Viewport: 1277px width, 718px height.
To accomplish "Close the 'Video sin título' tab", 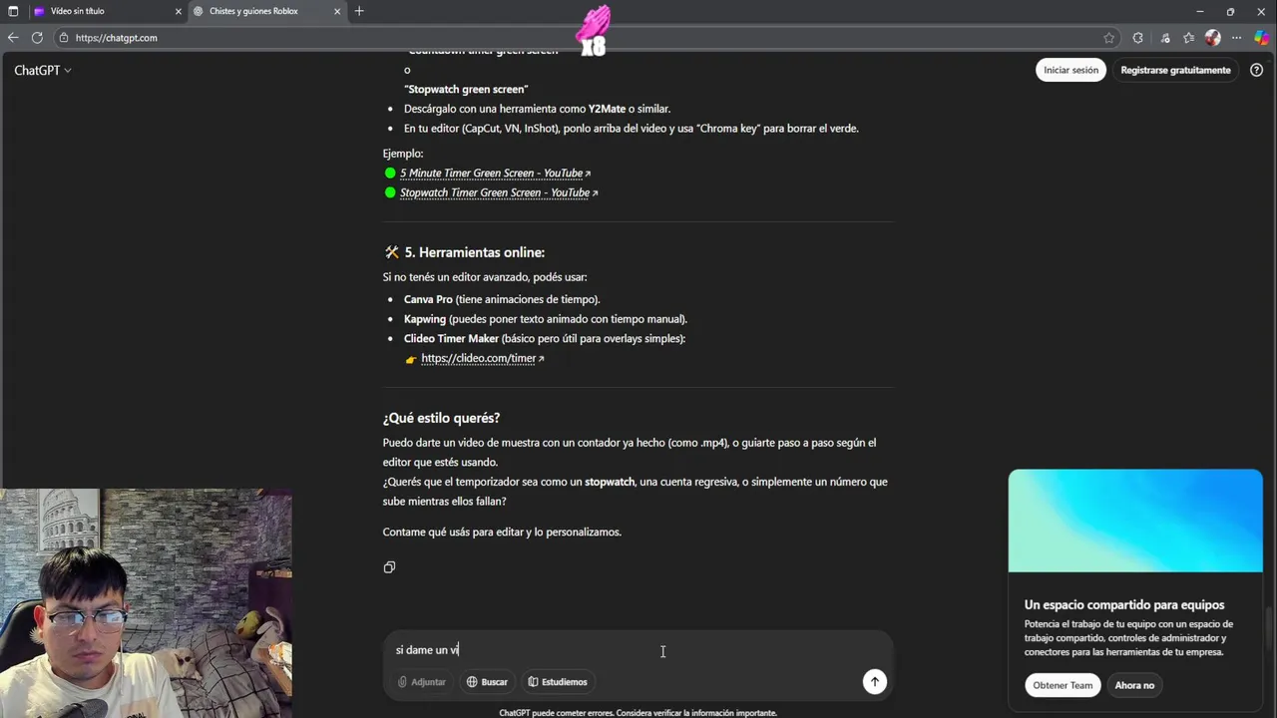I will 179,11.
